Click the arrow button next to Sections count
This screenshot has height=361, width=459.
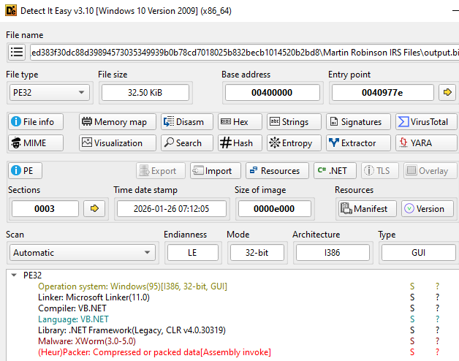(x=94, y=208)
